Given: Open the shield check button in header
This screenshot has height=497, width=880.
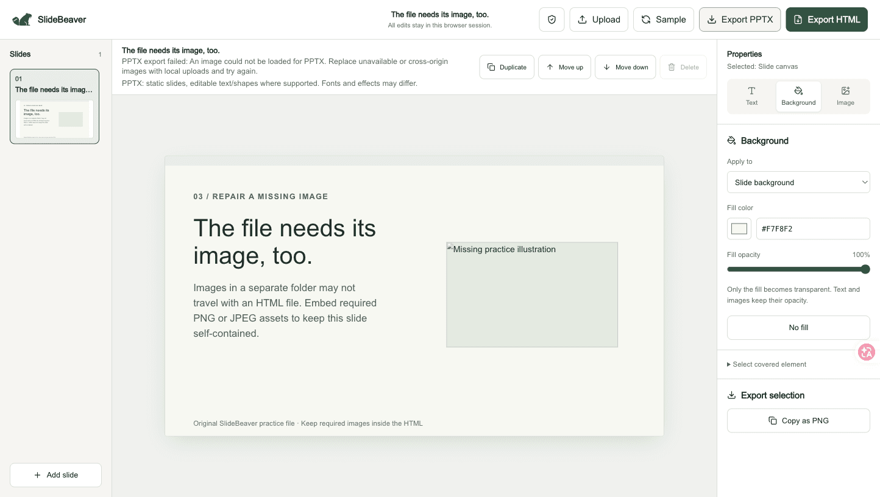Looking at the screenshot, I should (x=552, y=19).
